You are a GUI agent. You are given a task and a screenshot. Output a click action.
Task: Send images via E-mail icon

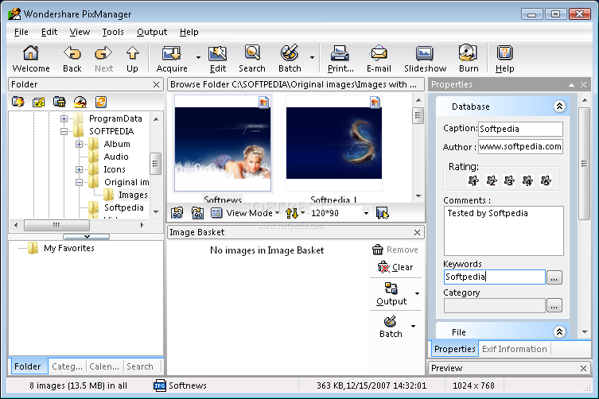point(379,53)
